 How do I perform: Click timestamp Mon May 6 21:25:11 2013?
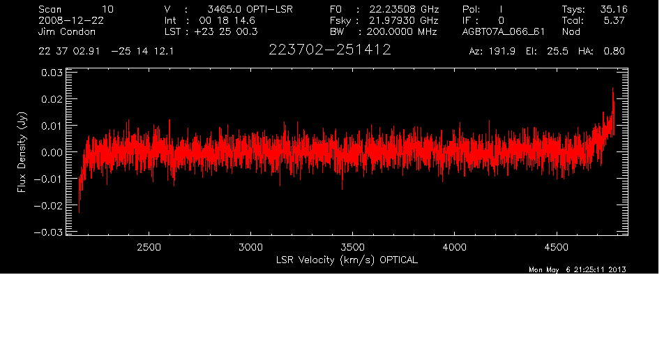578,269
